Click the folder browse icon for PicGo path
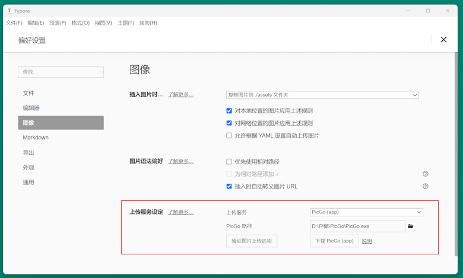 (x=411, y=226)
